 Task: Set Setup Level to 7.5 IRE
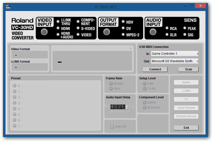pos(145,89)
